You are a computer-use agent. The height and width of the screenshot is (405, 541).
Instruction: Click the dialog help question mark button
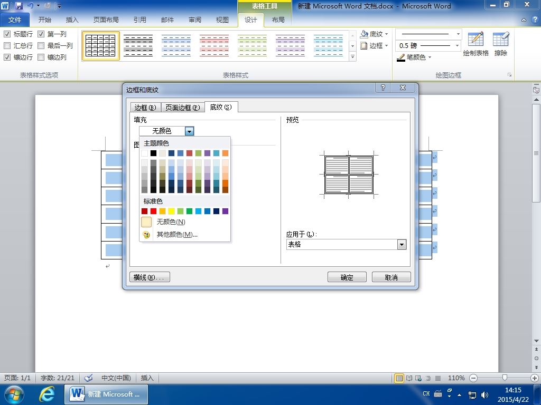pyautogui.click(x=383, y=88)
